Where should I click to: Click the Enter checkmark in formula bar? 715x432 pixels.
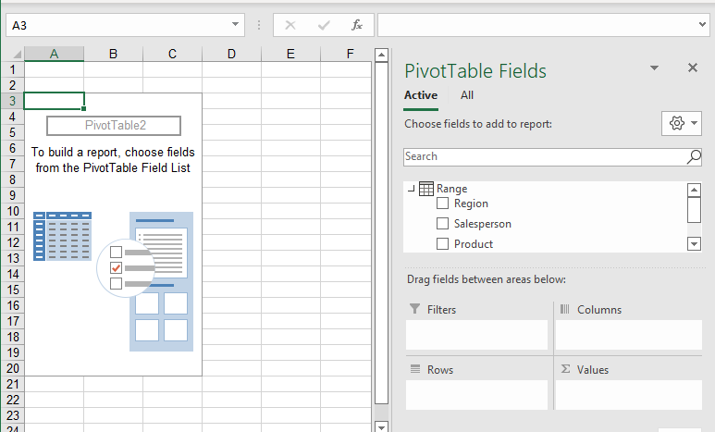[x=323, y=25]
